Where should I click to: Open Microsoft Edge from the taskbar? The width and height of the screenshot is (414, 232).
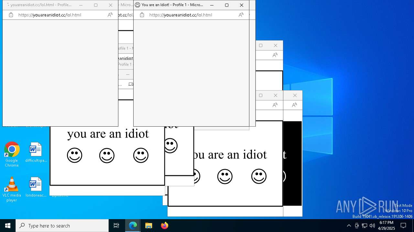(x=133, y=226)
